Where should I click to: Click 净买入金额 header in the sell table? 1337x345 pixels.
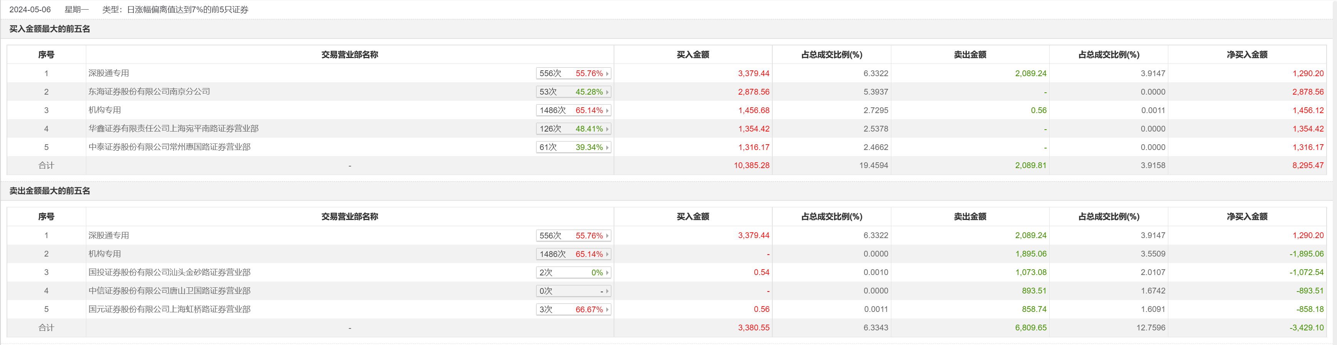coord(1247,217)
